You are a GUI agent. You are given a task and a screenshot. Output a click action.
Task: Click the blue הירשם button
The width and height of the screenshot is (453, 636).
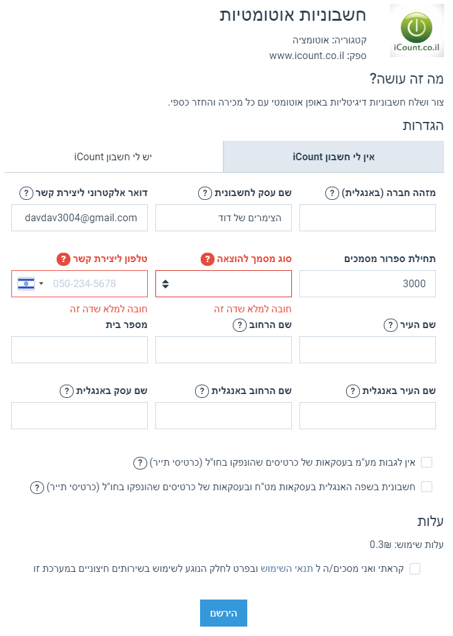pos(223,613)
